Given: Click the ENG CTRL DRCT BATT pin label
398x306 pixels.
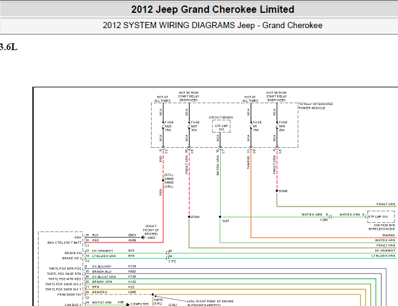Looking at the screenshot, I should pos(65,242).
